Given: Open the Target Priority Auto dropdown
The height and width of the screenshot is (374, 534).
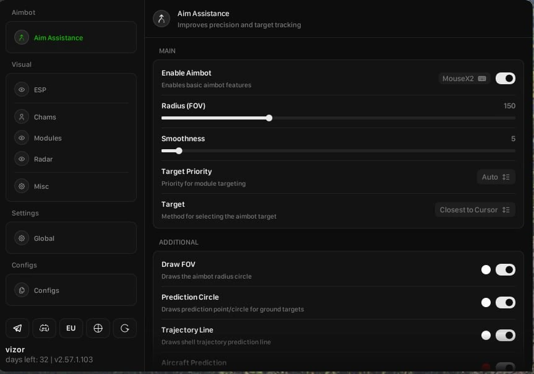Looking at the screenshot, I should [x=496, y=177].
